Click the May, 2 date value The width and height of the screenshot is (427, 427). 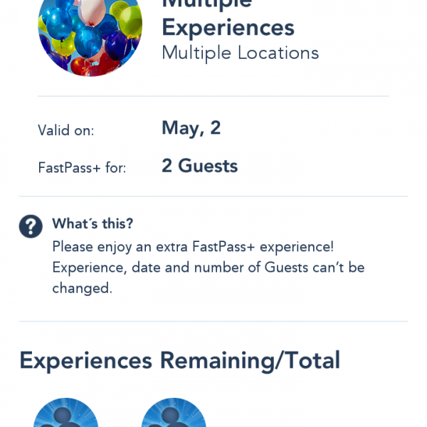[x=191, y=128]
